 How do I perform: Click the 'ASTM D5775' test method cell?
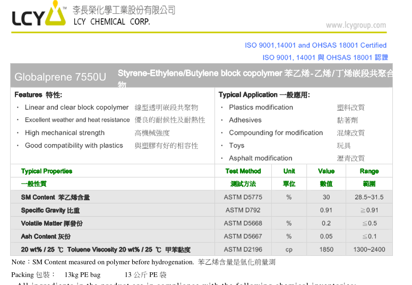tap(243, 197)
